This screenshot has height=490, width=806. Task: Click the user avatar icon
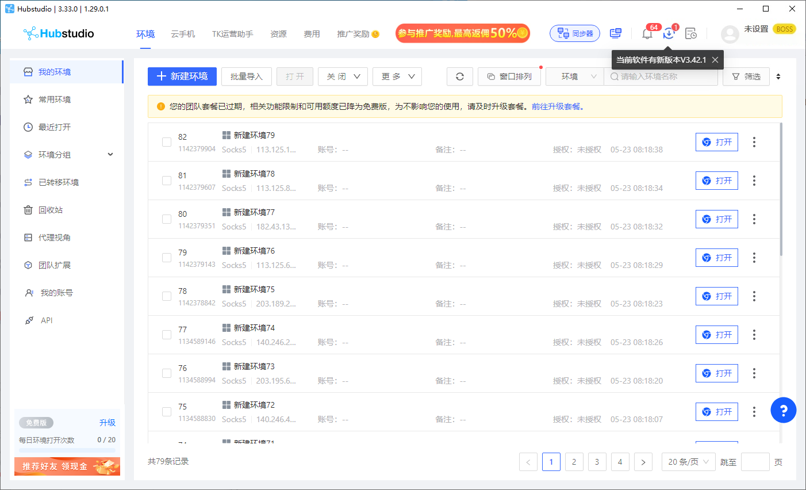pyautogui.click(x=730, y=34)
